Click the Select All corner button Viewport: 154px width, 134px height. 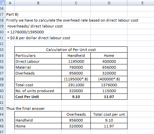click(x=2, y=3)
